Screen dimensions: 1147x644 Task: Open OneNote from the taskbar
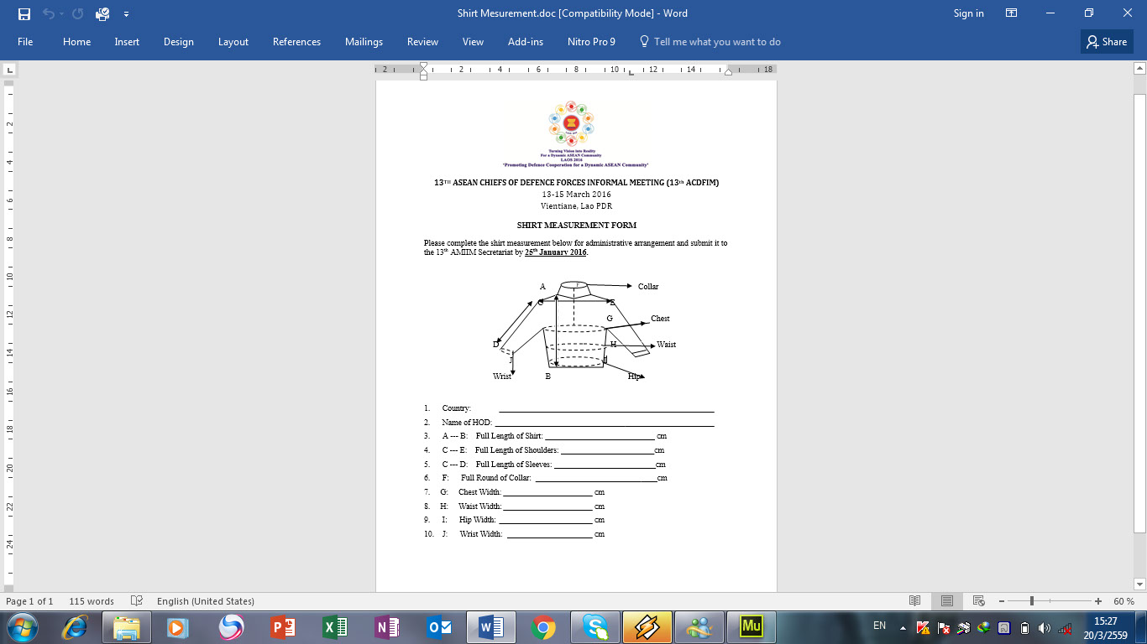point(387,627)
